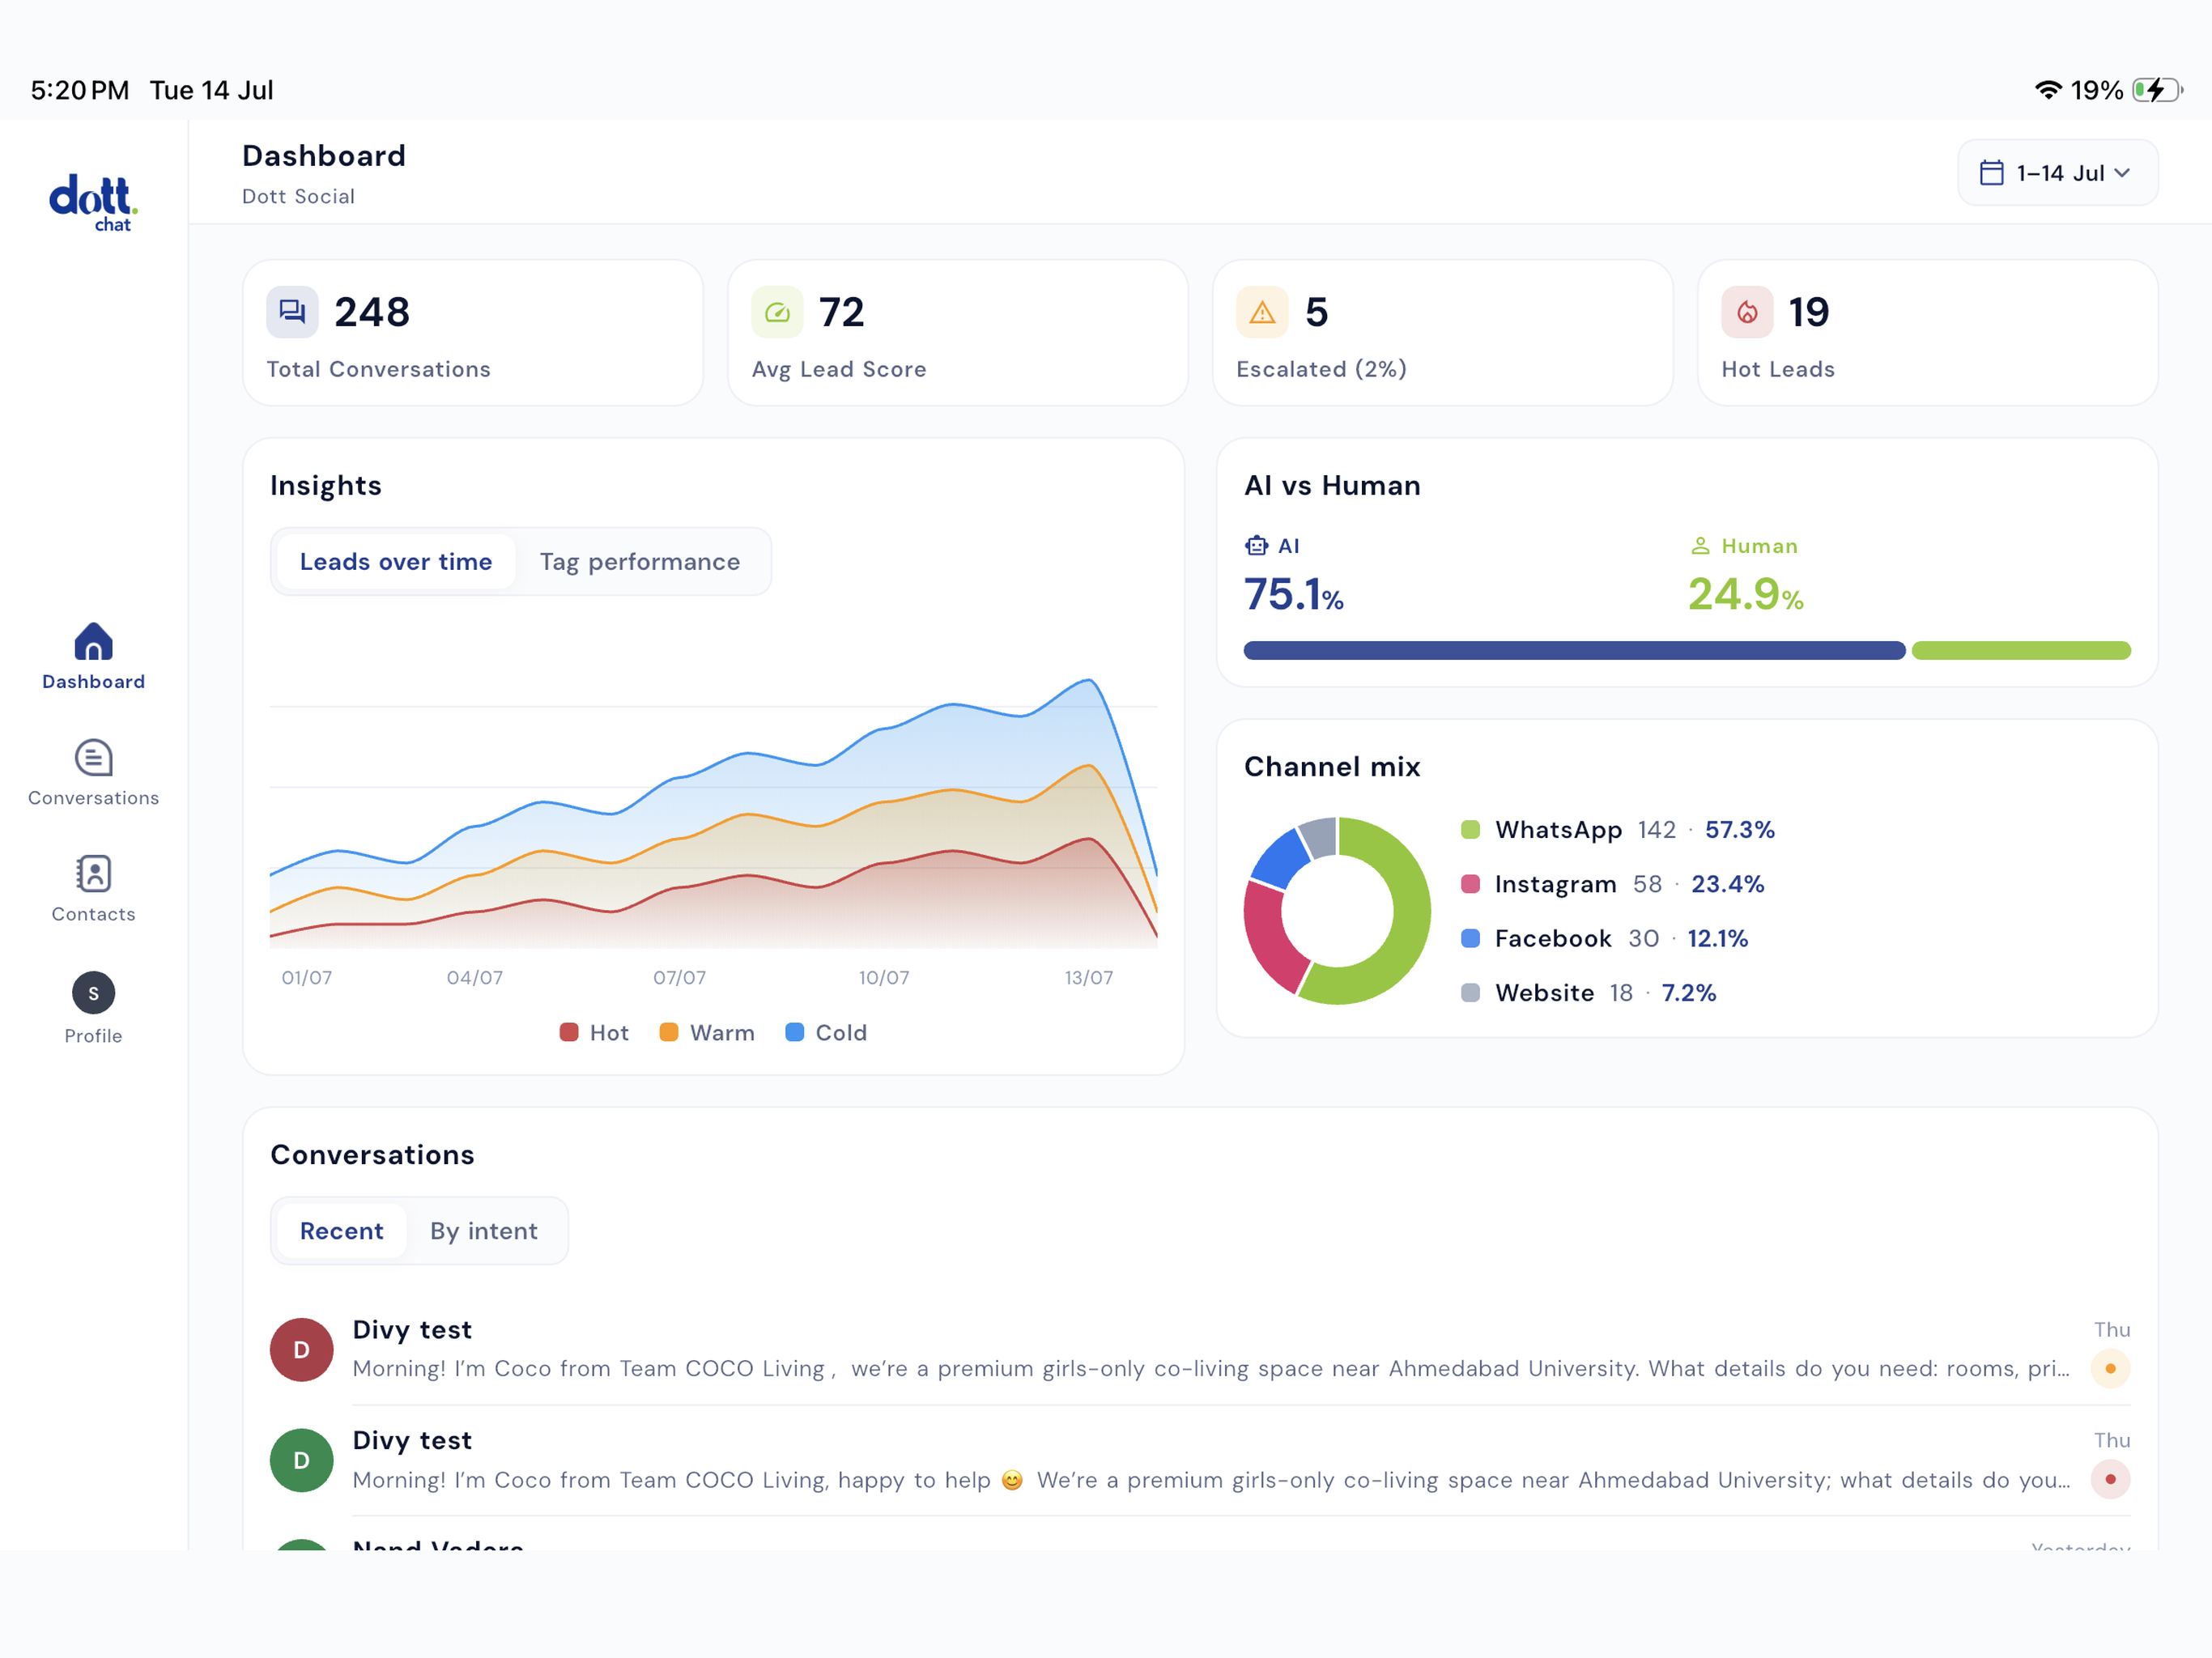Open the Escalated (2%) card

[x=1443, y=333]
